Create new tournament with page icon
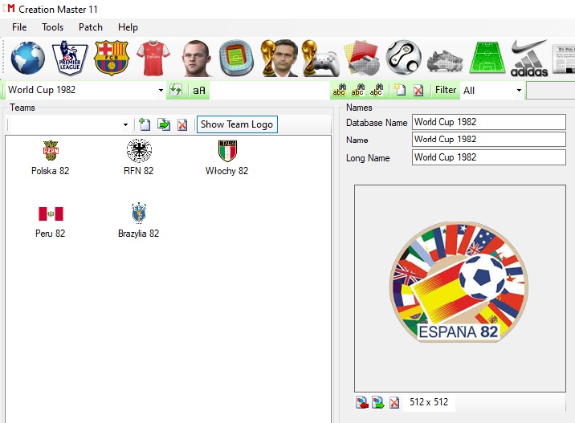 click(x=399, y=90)
